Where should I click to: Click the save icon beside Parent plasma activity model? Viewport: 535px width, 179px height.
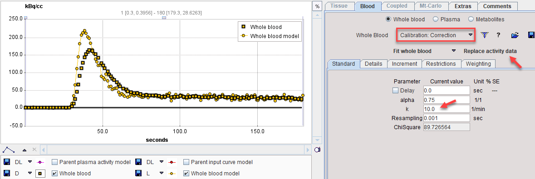7,162
